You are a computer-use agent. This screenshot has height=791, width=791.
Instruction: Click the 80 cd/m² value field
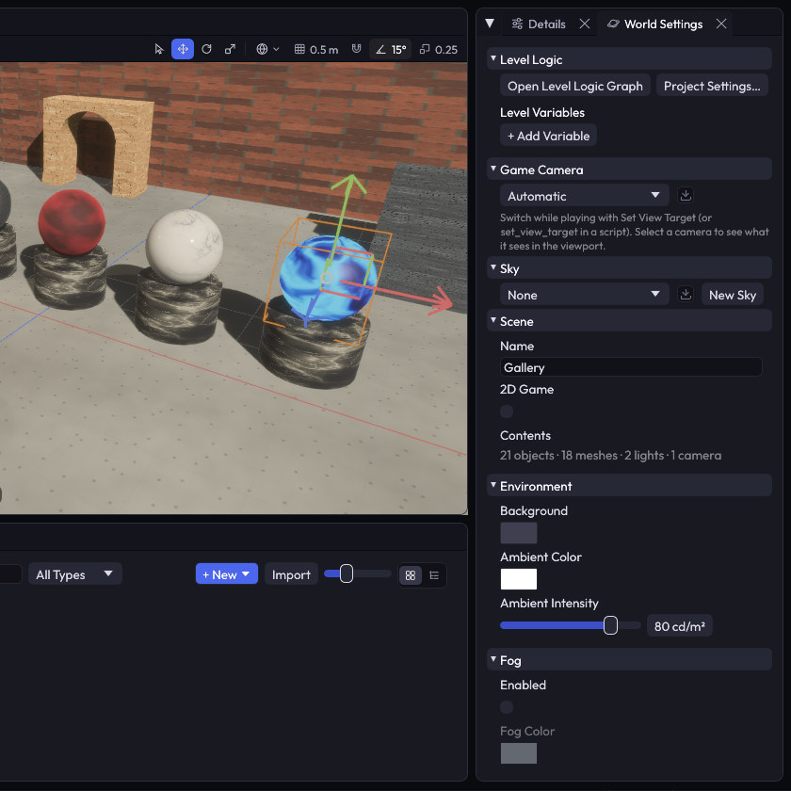pyautogui.click(x=679, y=625)
